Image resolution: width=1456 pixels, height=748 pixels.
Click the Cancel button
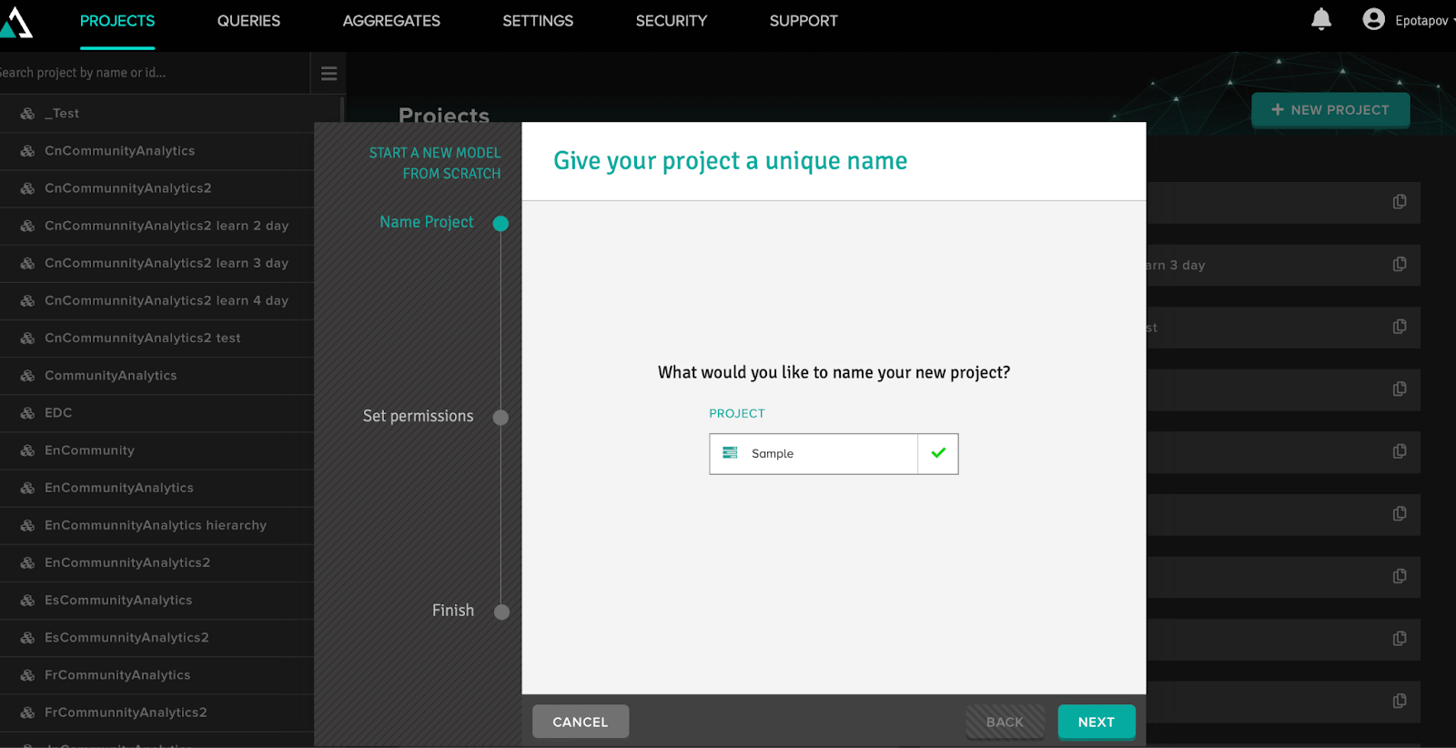tap(581, 722)
